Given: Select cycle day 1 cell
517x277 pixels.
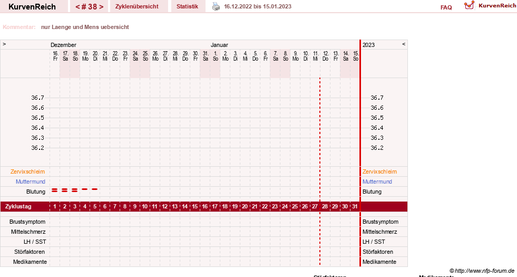Looking at the screenshot, I should coord(55,206).
